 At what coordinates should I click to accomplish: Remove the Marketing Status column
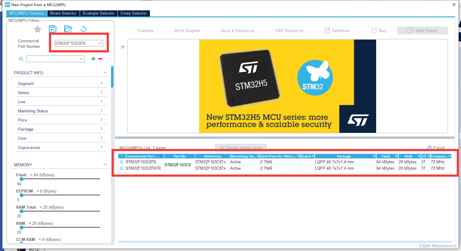[258, 156]
